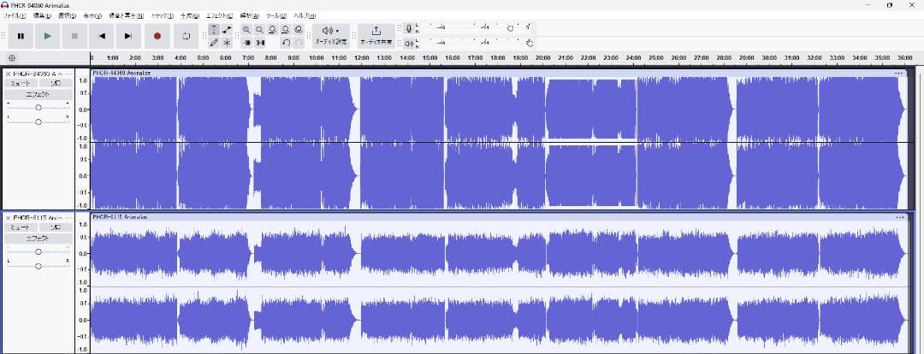Viewport: 924px width, 354px height.
Task: Click the Zoom Out magnifier
Action: [x=259, y=29]
